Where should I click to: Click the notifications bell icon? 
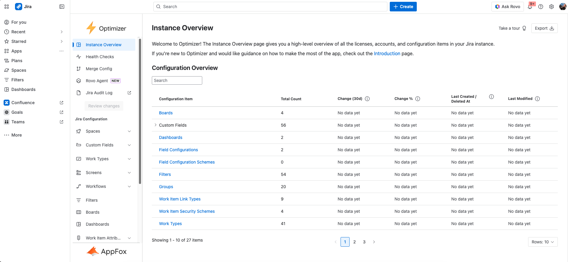pos(530,7)
